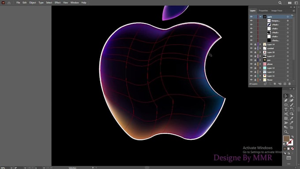Screen dimensions: 300x169
Task: Hide the Layer 20 layer
Action: (x=251, y=52)
